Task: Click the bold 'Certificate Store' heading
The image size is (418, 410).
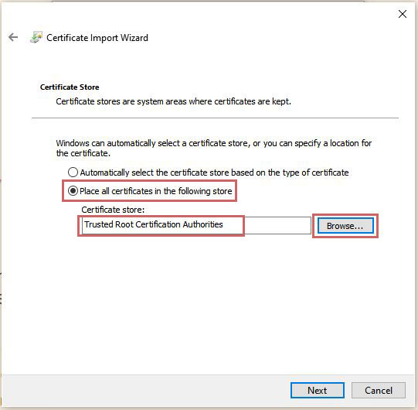Action: tap(70, 87)
